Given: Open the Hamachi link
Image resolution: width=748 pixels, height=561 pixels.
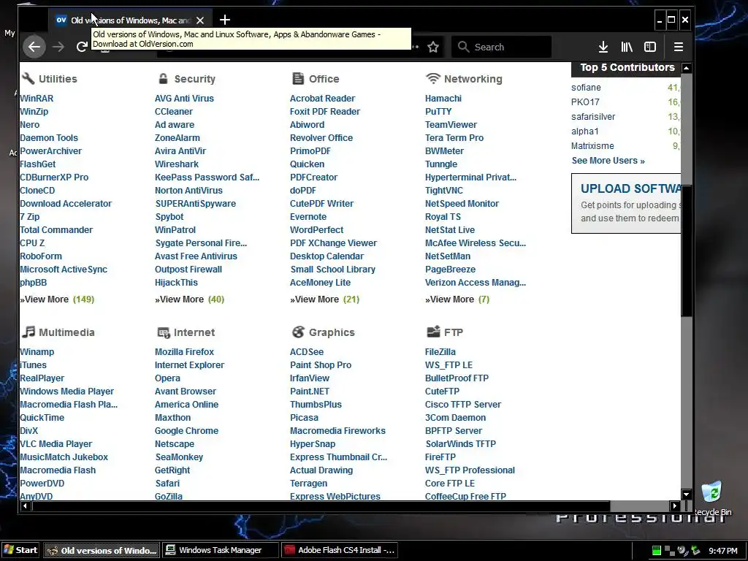Looking at the screenshot, I should (x=443, y=99).
